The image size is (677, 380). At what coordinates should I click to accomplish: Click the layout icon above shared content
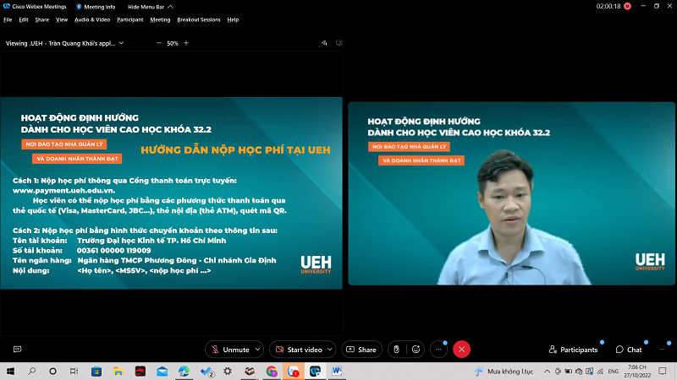tap(339, 43)
